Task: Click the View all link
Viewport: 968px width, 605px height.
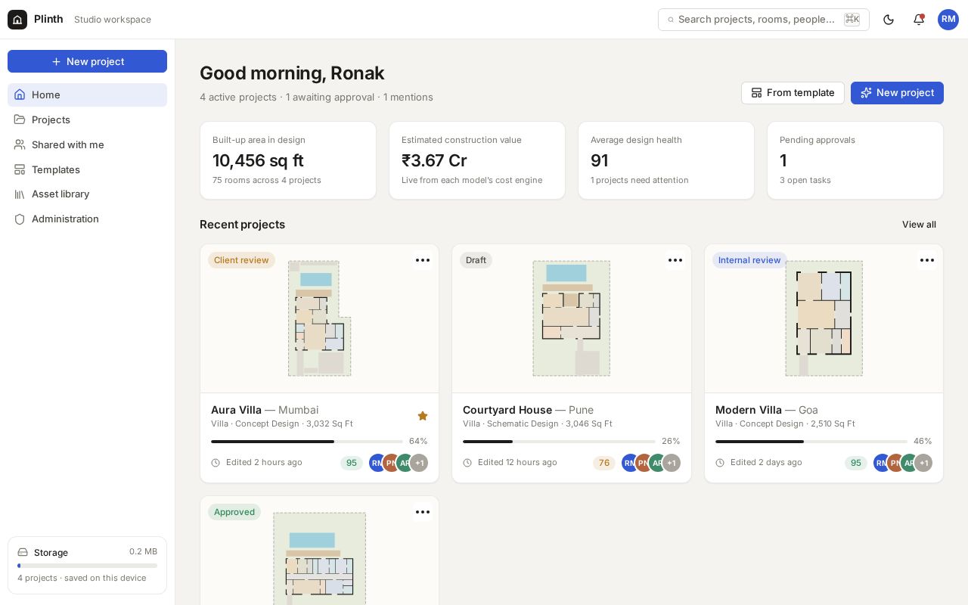Action: click(x=919, y=225)
